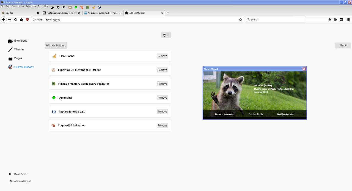Go forward with the forward arrow button
Viewport: 352px width, 191px height.
pyautogui.click(x=10, y=19)
